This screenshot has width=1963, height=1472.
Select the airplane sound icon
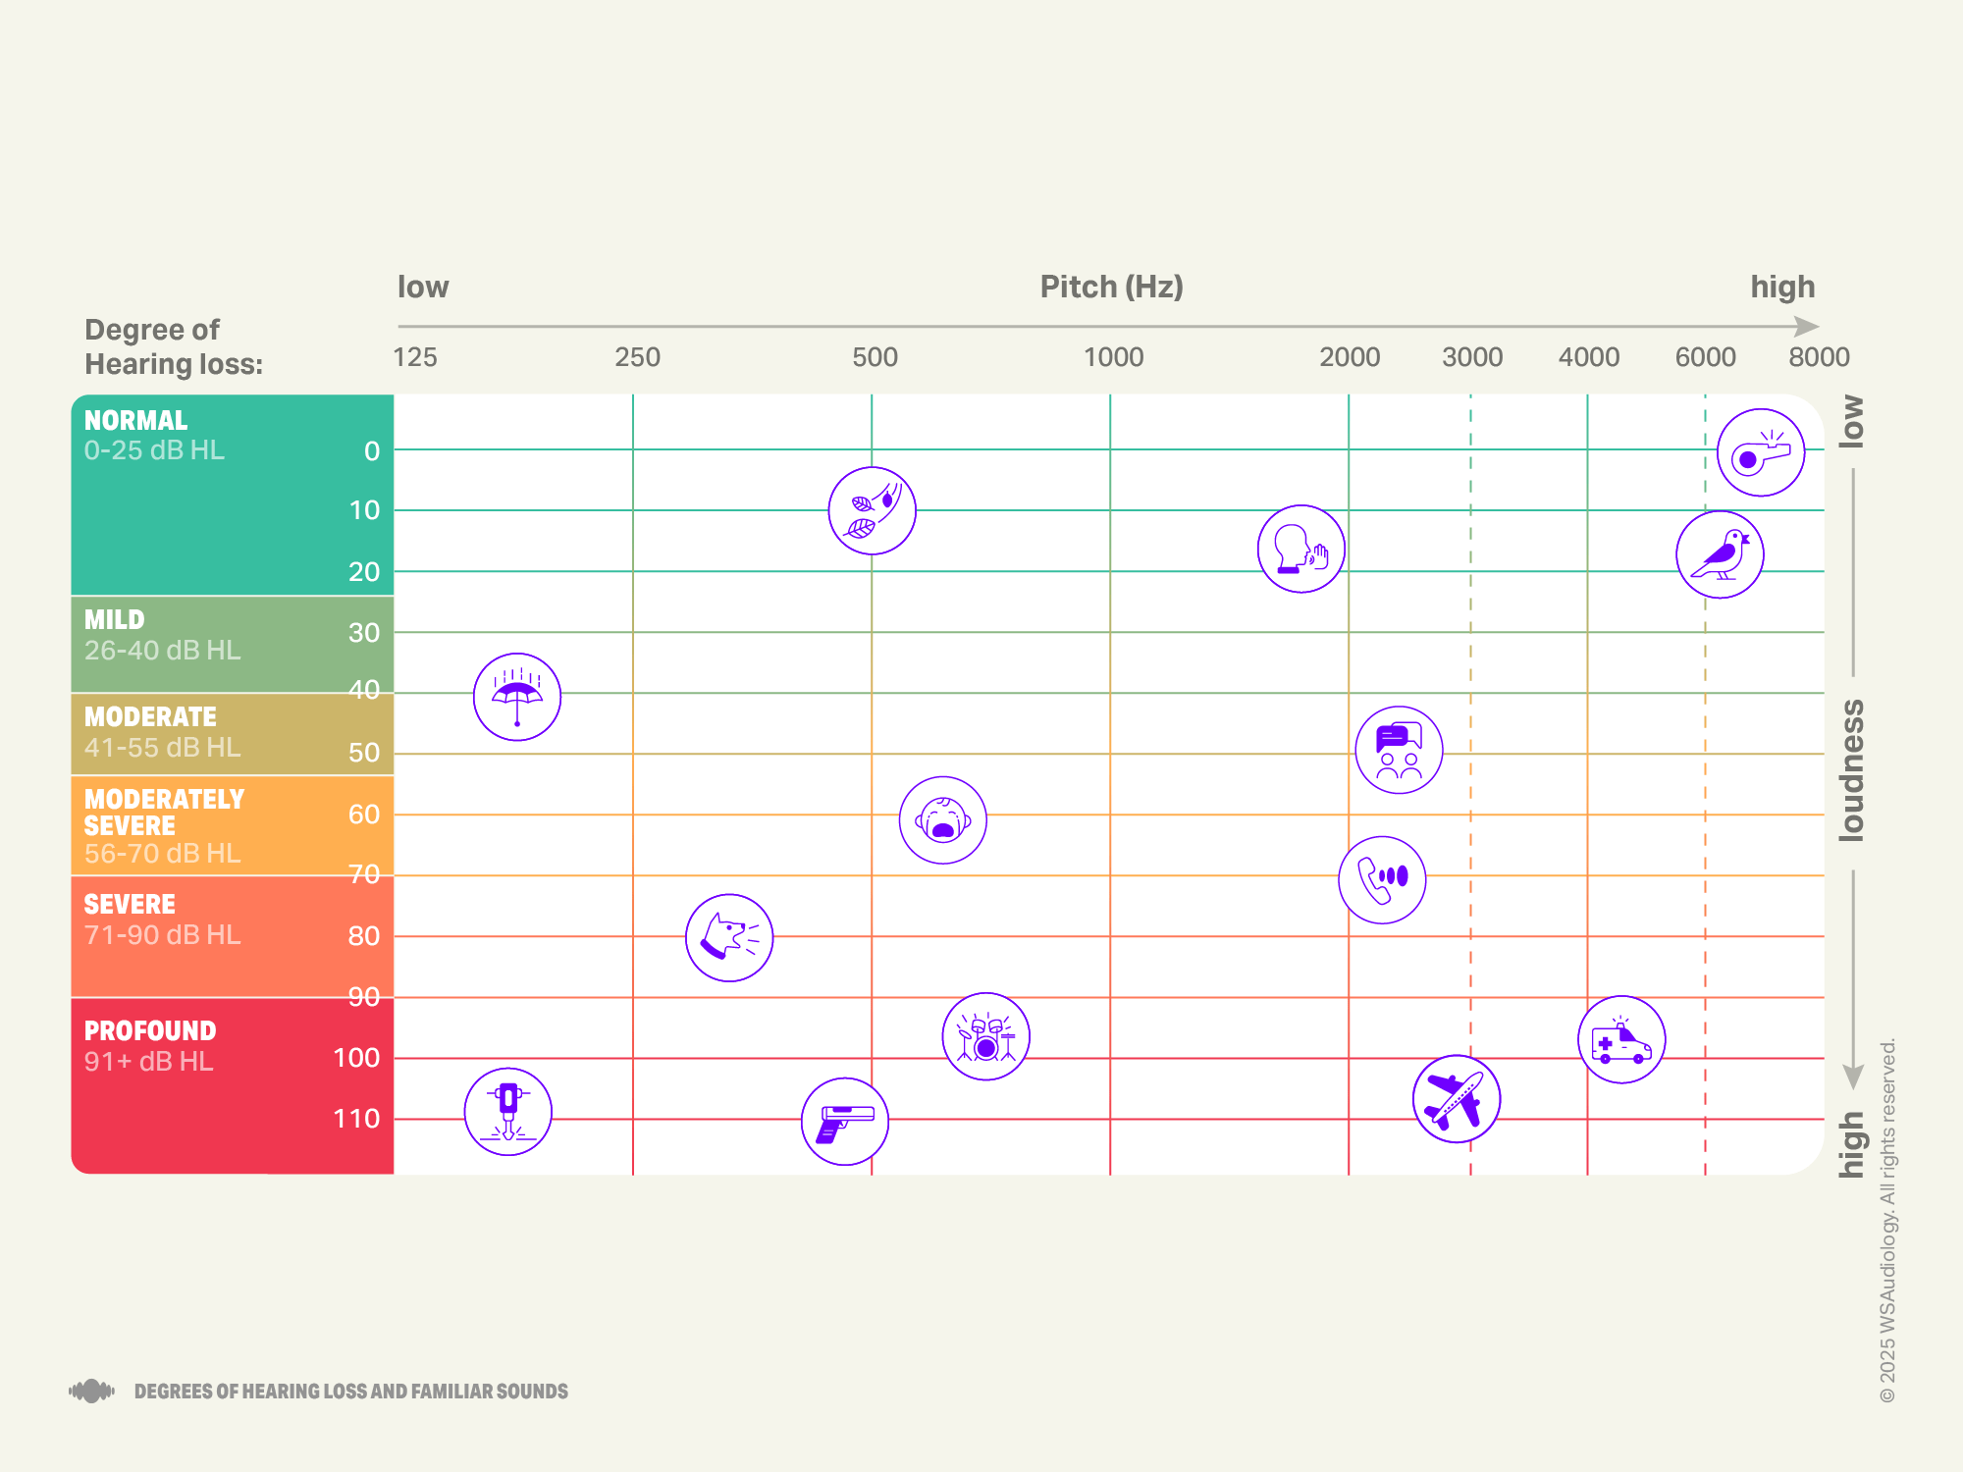click(1457, 1099)
